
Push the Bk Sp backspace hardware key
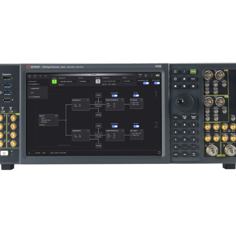(185, 117)
